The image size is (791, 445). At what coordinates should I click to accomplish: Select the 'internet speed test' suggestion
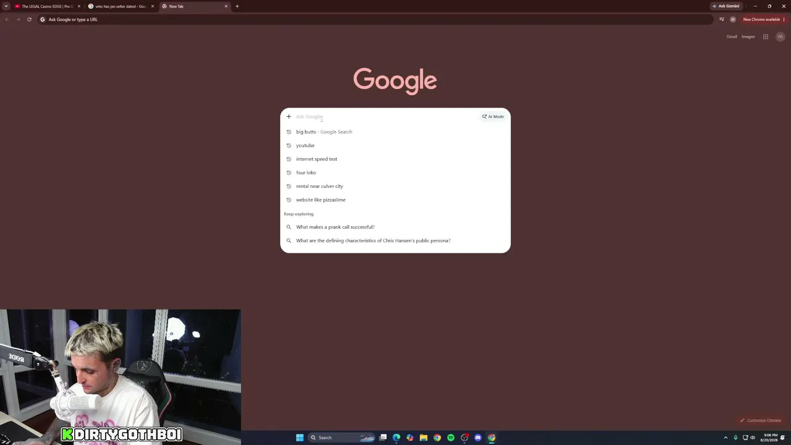point(395,159)
